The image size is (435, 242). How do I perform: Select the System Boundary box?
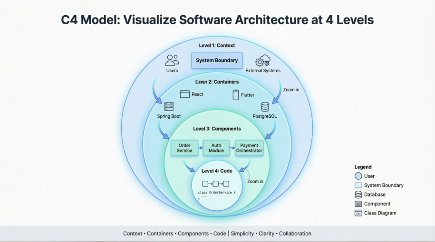pyautogui.click(x=217, y=61)
